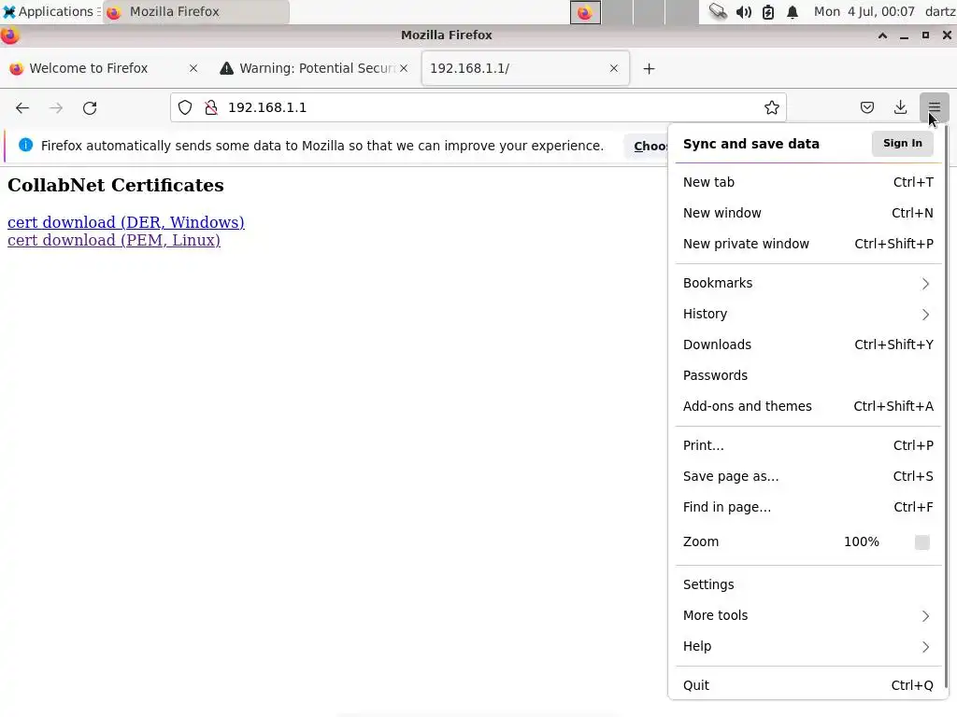The image size is (957, 717).
Task: Click the Firefox workspace switcher thumbnail
Action: (x=585, y=12)
